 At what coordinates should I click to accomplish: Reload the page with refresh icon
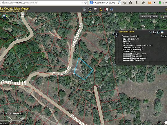point(86,3)
